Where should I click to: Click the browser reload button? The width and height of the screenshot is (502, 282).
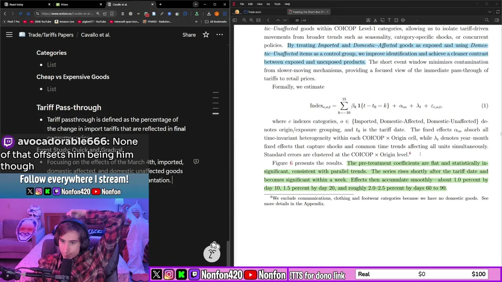pos(20,14)
